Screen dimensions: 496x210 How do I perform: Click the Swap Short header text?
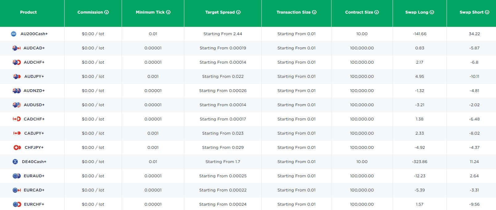(x=472, y=12)
